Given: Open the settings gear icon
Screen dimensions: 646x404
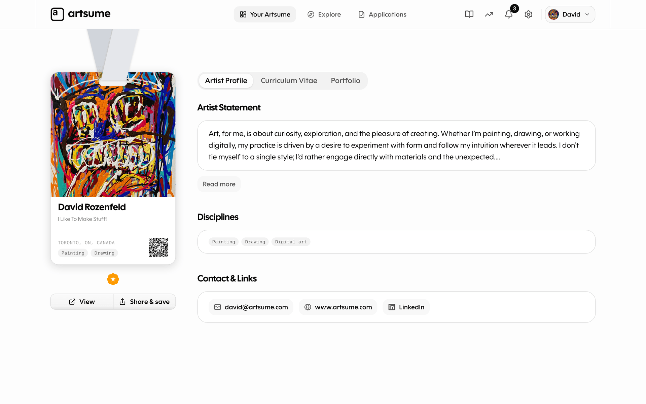Looking at the screenshot, I should click(528, 14).
